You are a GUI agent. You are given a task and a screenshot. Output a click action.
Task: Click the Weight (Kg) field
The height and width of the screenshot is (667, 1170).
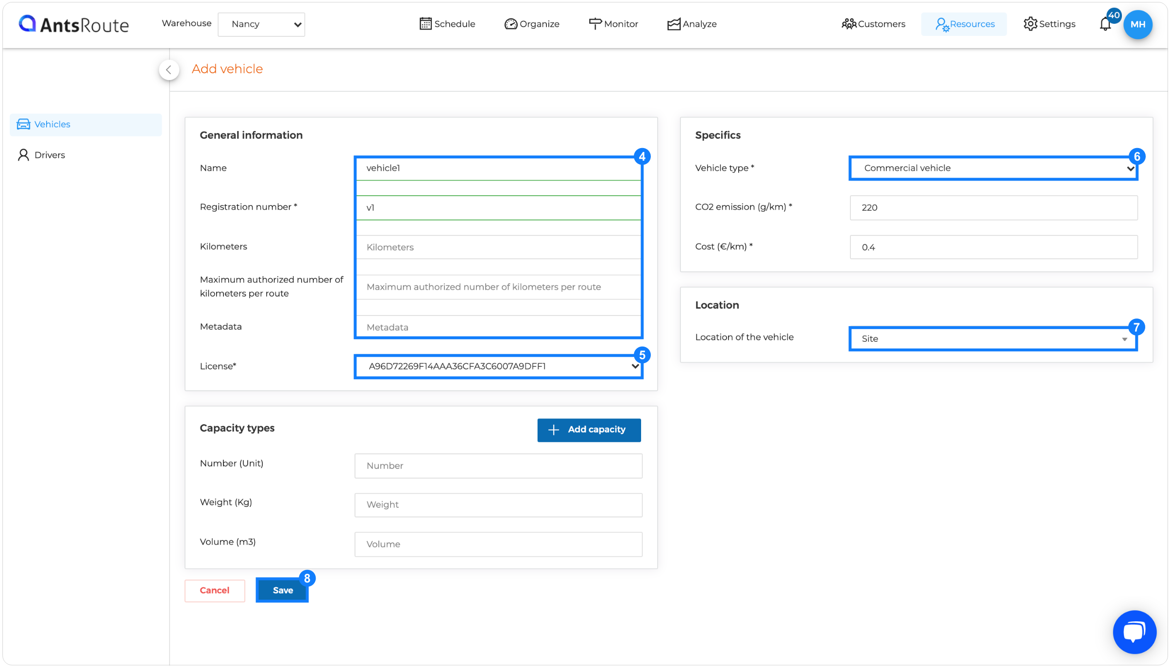coord(498,505)
